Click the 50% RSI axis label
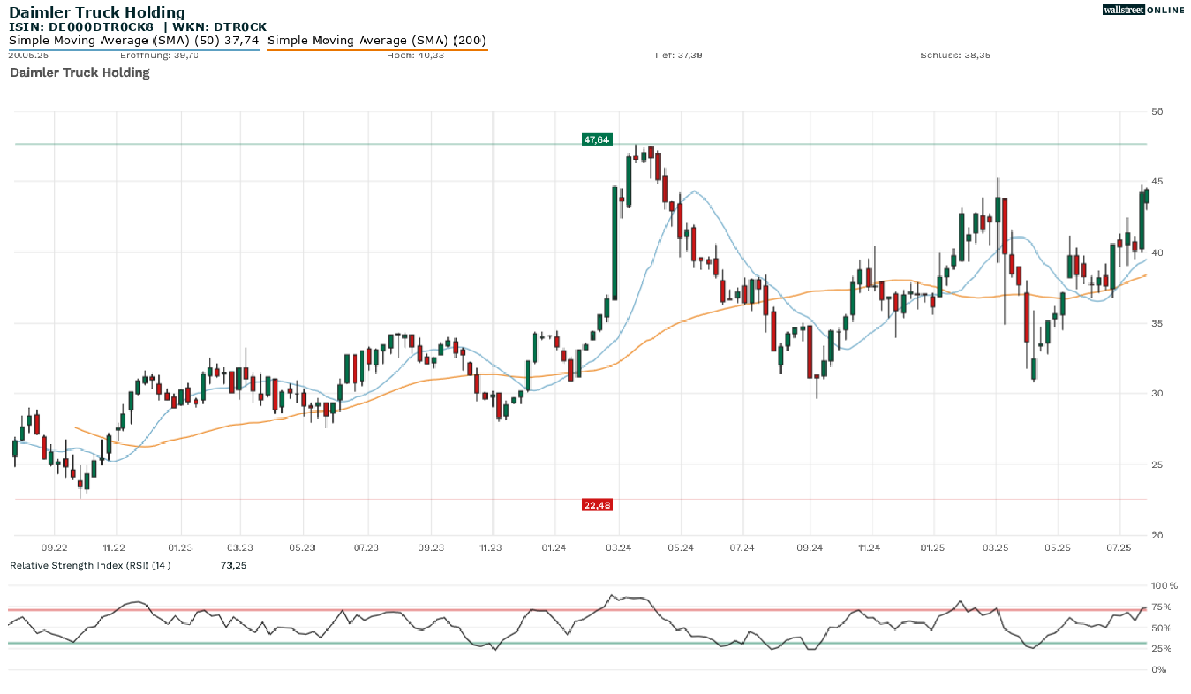 click(1161, 628)
